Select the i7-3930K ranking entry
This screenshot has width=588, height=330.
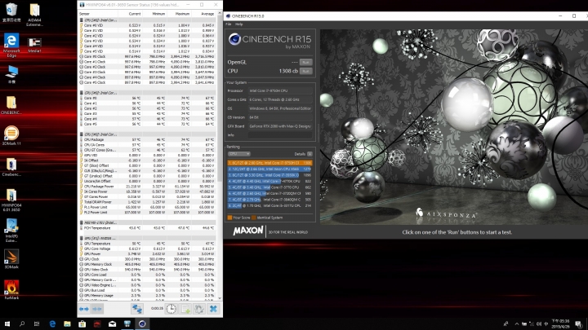tap(269, 174)
